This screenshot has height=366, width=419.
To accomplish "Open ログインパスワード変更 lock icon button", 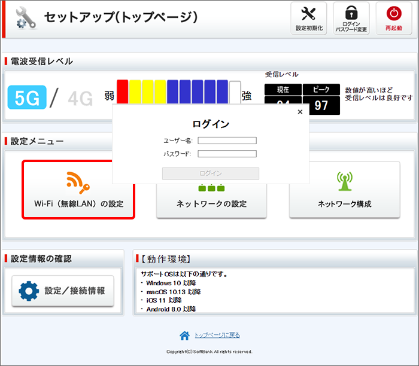I will (x=351, y=19).
